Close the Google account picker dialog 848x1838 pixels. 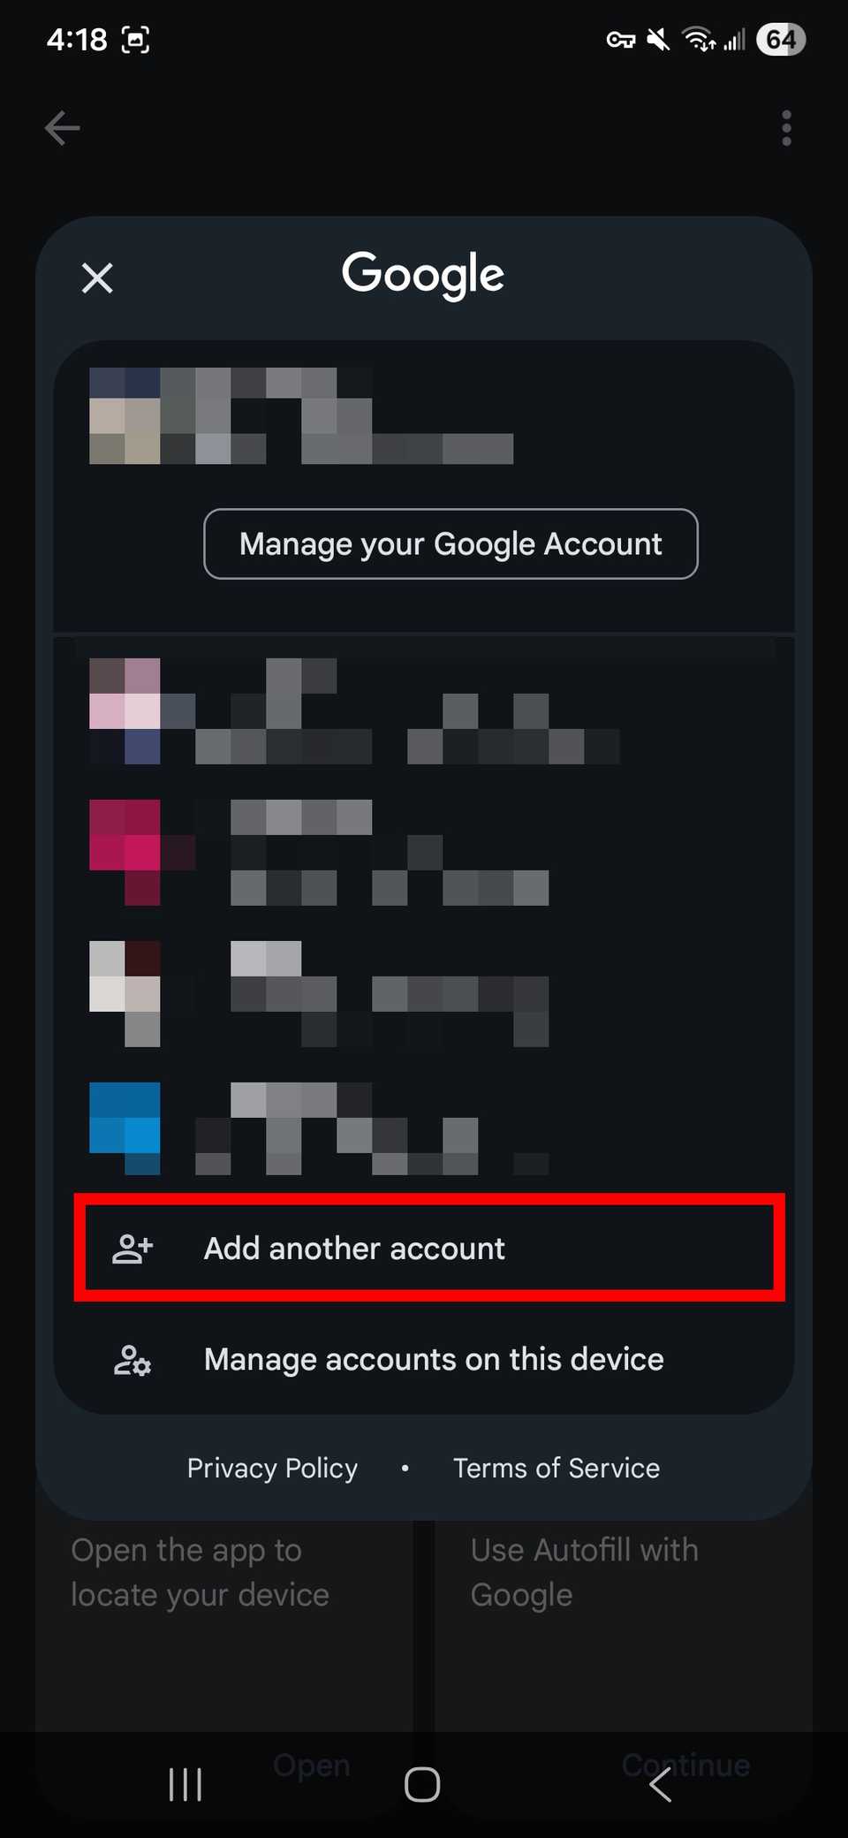point(97,277)
